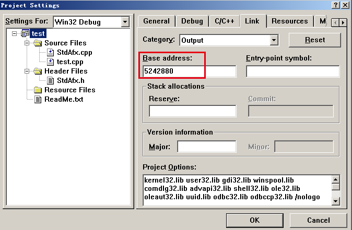Click the help question mark button

[335, 5]
